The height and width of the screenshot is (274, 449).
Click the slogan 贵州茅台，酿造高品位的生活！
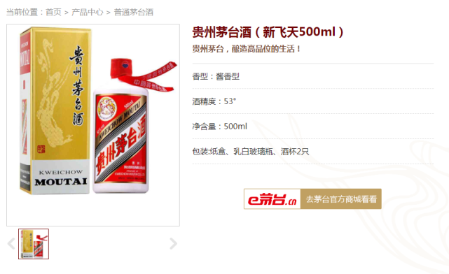click(247, 49)
